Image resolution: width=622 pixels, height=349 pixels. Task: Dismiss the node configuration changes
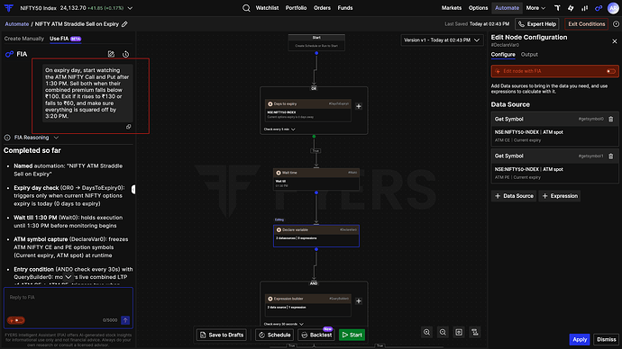coord(606,339)
